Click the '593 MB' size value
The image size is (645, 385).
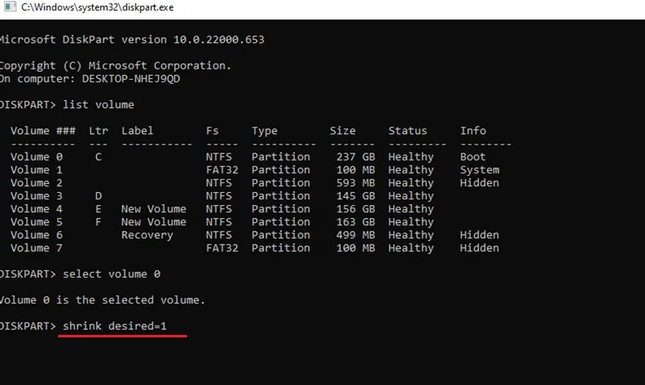pyautogui.click(x=356, y=183)
